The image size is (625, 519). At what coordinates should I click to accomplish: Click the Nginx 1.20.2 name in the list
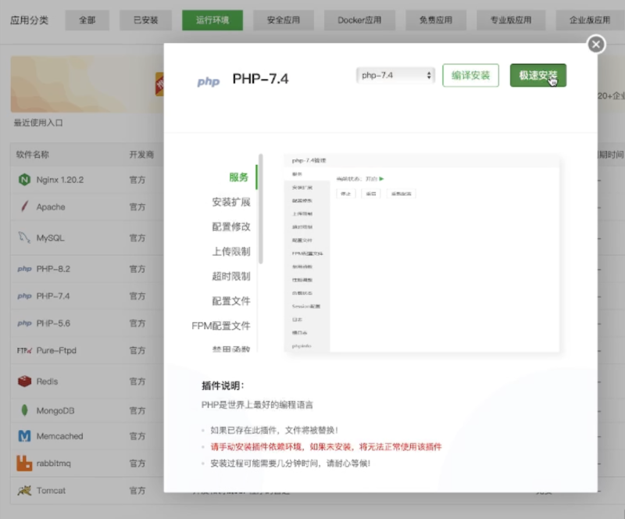60,180
